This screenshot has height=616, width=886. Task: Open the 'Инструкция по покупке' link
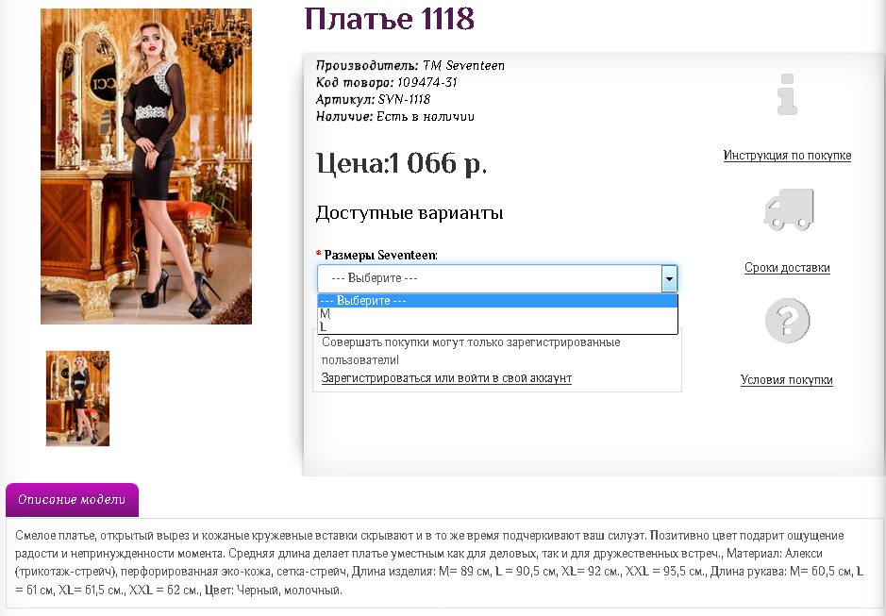click(787, 155)
